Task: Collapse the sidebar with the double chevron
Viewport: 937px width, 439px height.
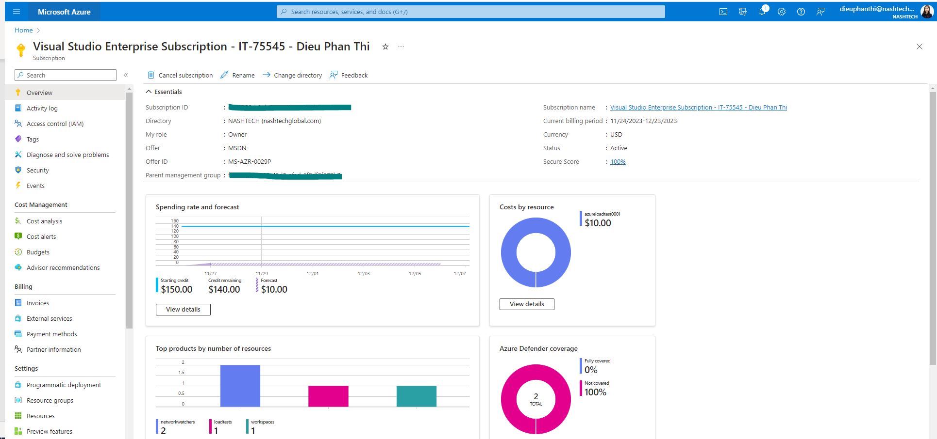Action: [x=126, y=75]
